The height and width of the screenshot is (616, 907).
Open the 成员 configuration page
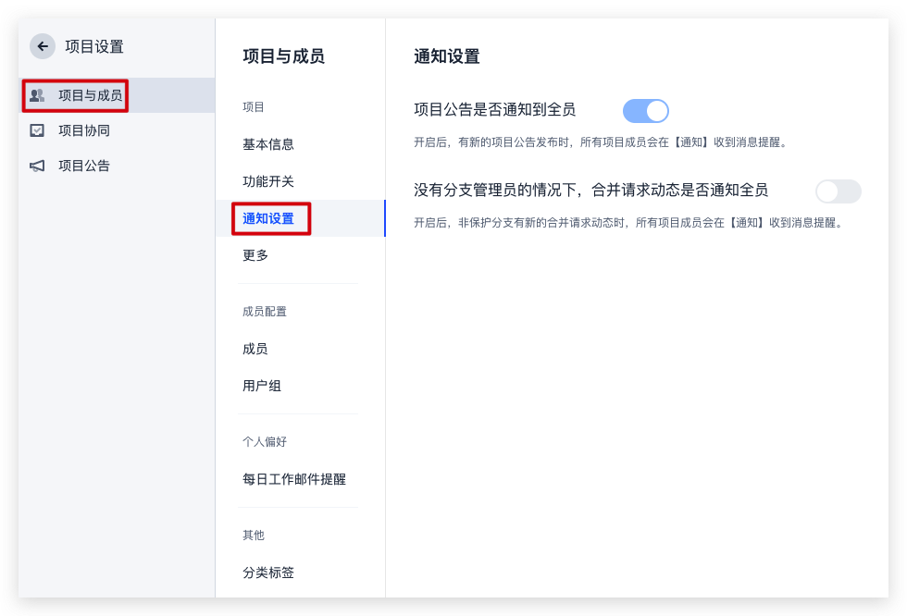coord(255,349)
